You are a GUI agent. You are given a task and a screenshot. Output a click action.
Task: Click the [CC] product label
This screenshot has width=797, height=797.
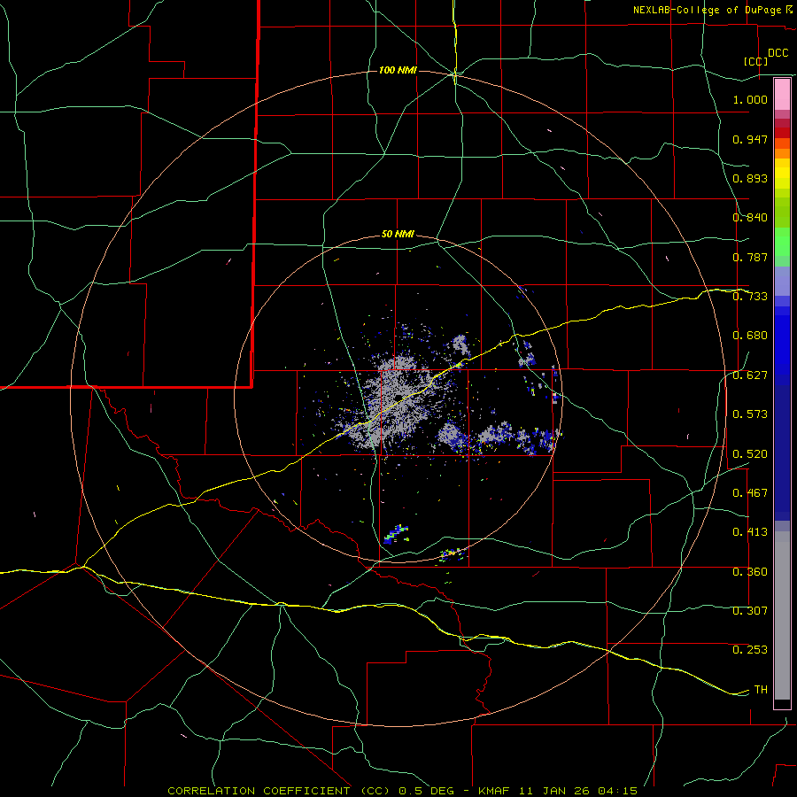click(755, 61)
